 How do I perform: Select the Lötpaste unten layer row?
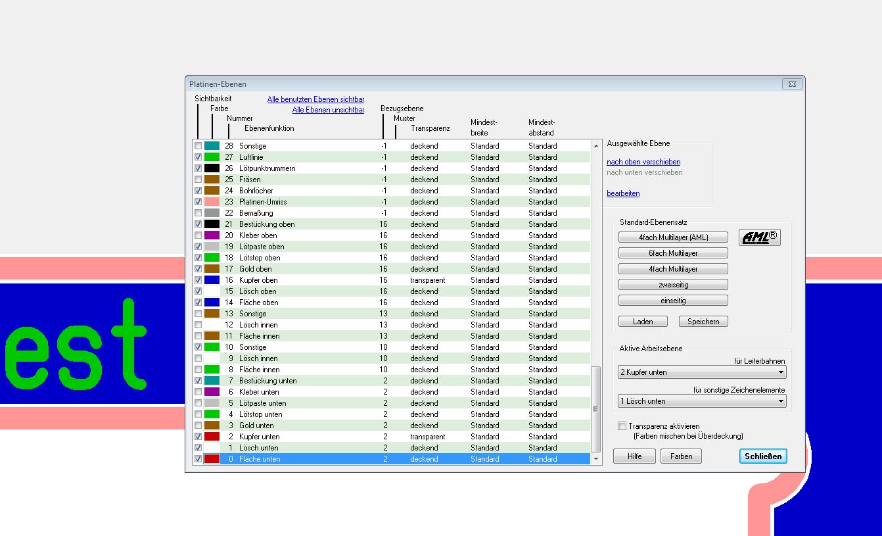[392, 403]
